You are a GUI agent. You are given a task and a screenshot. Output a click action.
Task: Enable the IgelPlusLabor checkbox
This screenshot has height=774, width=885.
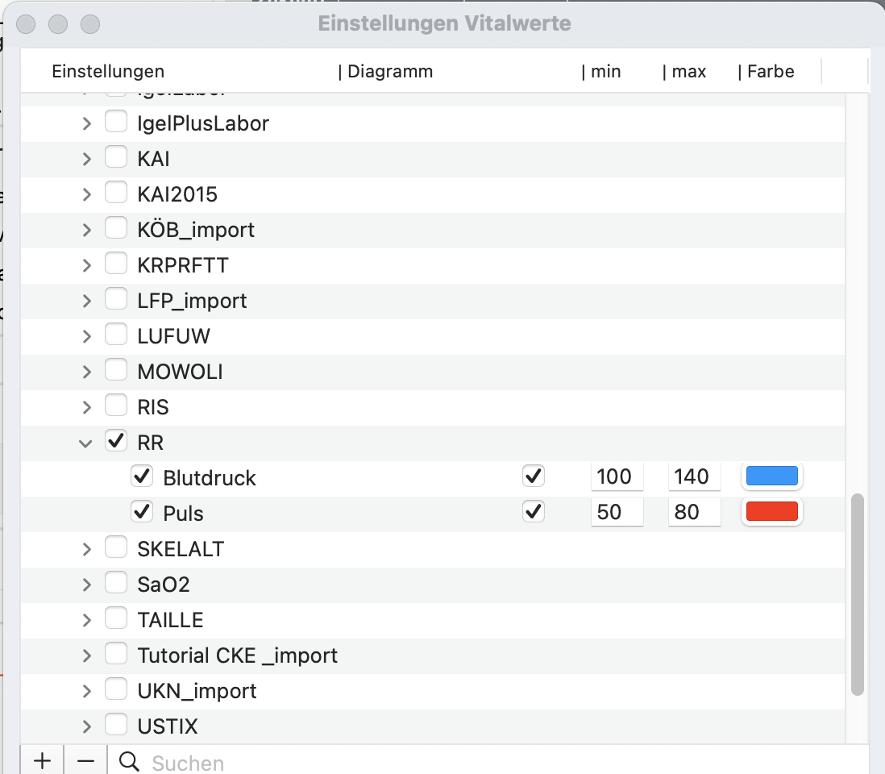point(116,122)
